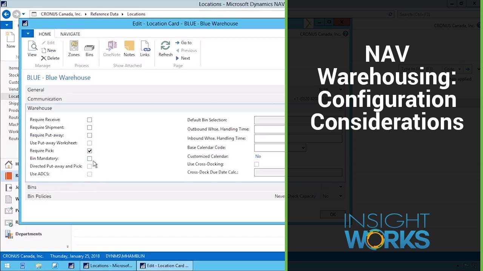The width and height of the screenshot is (483, 271).
Task: Toggle Use Put-away Worksheet checkbox
Action: coord(89,143)
